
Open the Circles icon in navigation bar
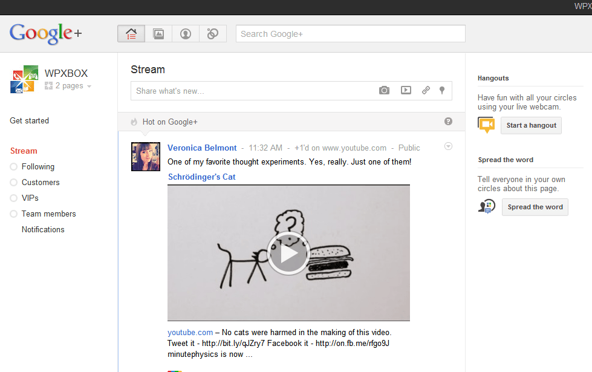213,34
